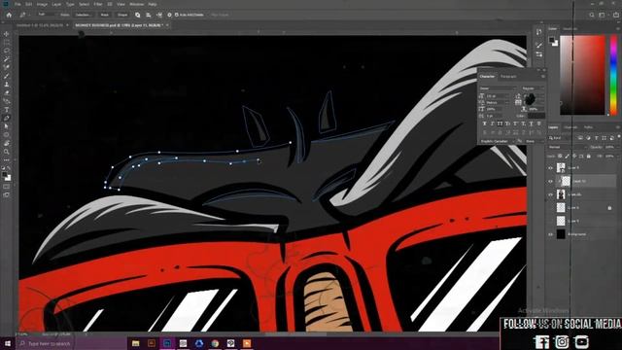Image resolution: width=622 pixels, height=350 pixels.
Task: Open the Filter menu
Action: click(98, 4)
